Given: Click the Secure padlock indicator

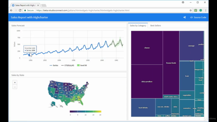Looking at the screenshot, I should pyautogui.click(x=29, y=11).
